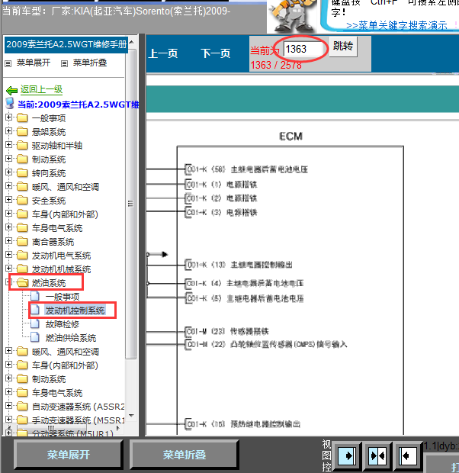
Task: Expand the 一般事项 top-level folder
Action: pyautogui.click(x=8, y=117)
